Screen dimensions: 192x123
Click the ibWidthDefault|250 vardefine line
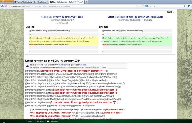tap(71, 74)
